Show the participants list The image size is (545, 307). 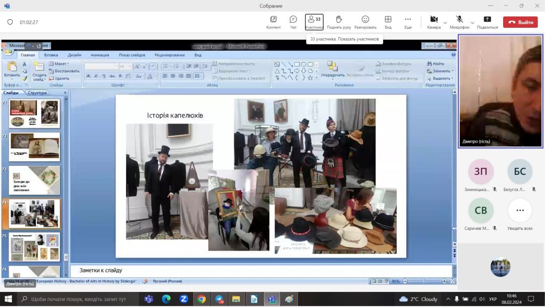click(x=314, y=22)
